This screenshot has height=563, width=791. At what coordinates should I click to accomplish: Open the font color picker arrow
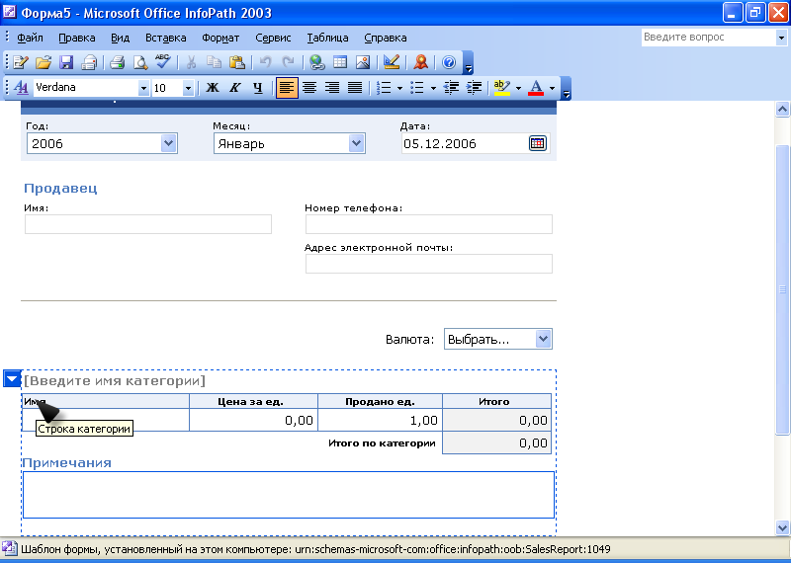(x=553, y=88)
